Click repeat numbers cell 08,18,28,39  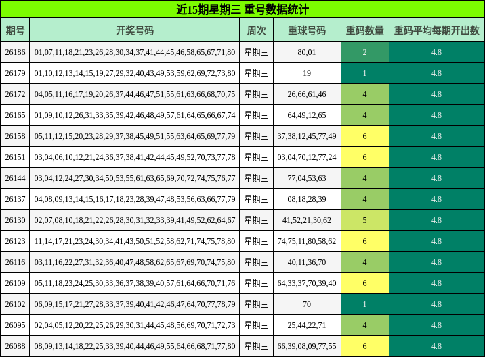307,200
